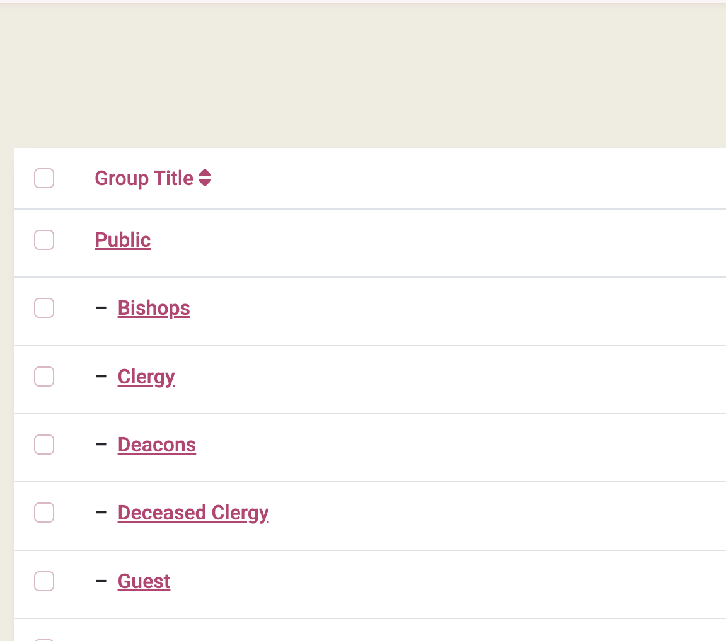Click the indent dash before Deacons

click(101, 445)
